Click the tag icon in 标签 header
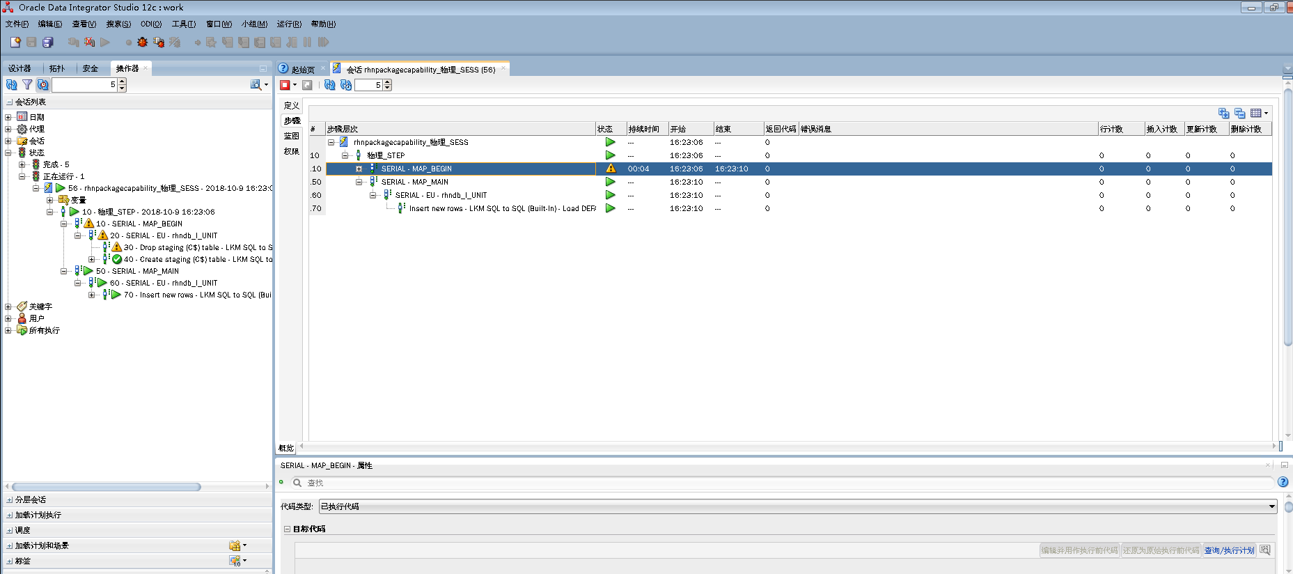The width and height of the screenshot is (1293, 574). point(235,561)
